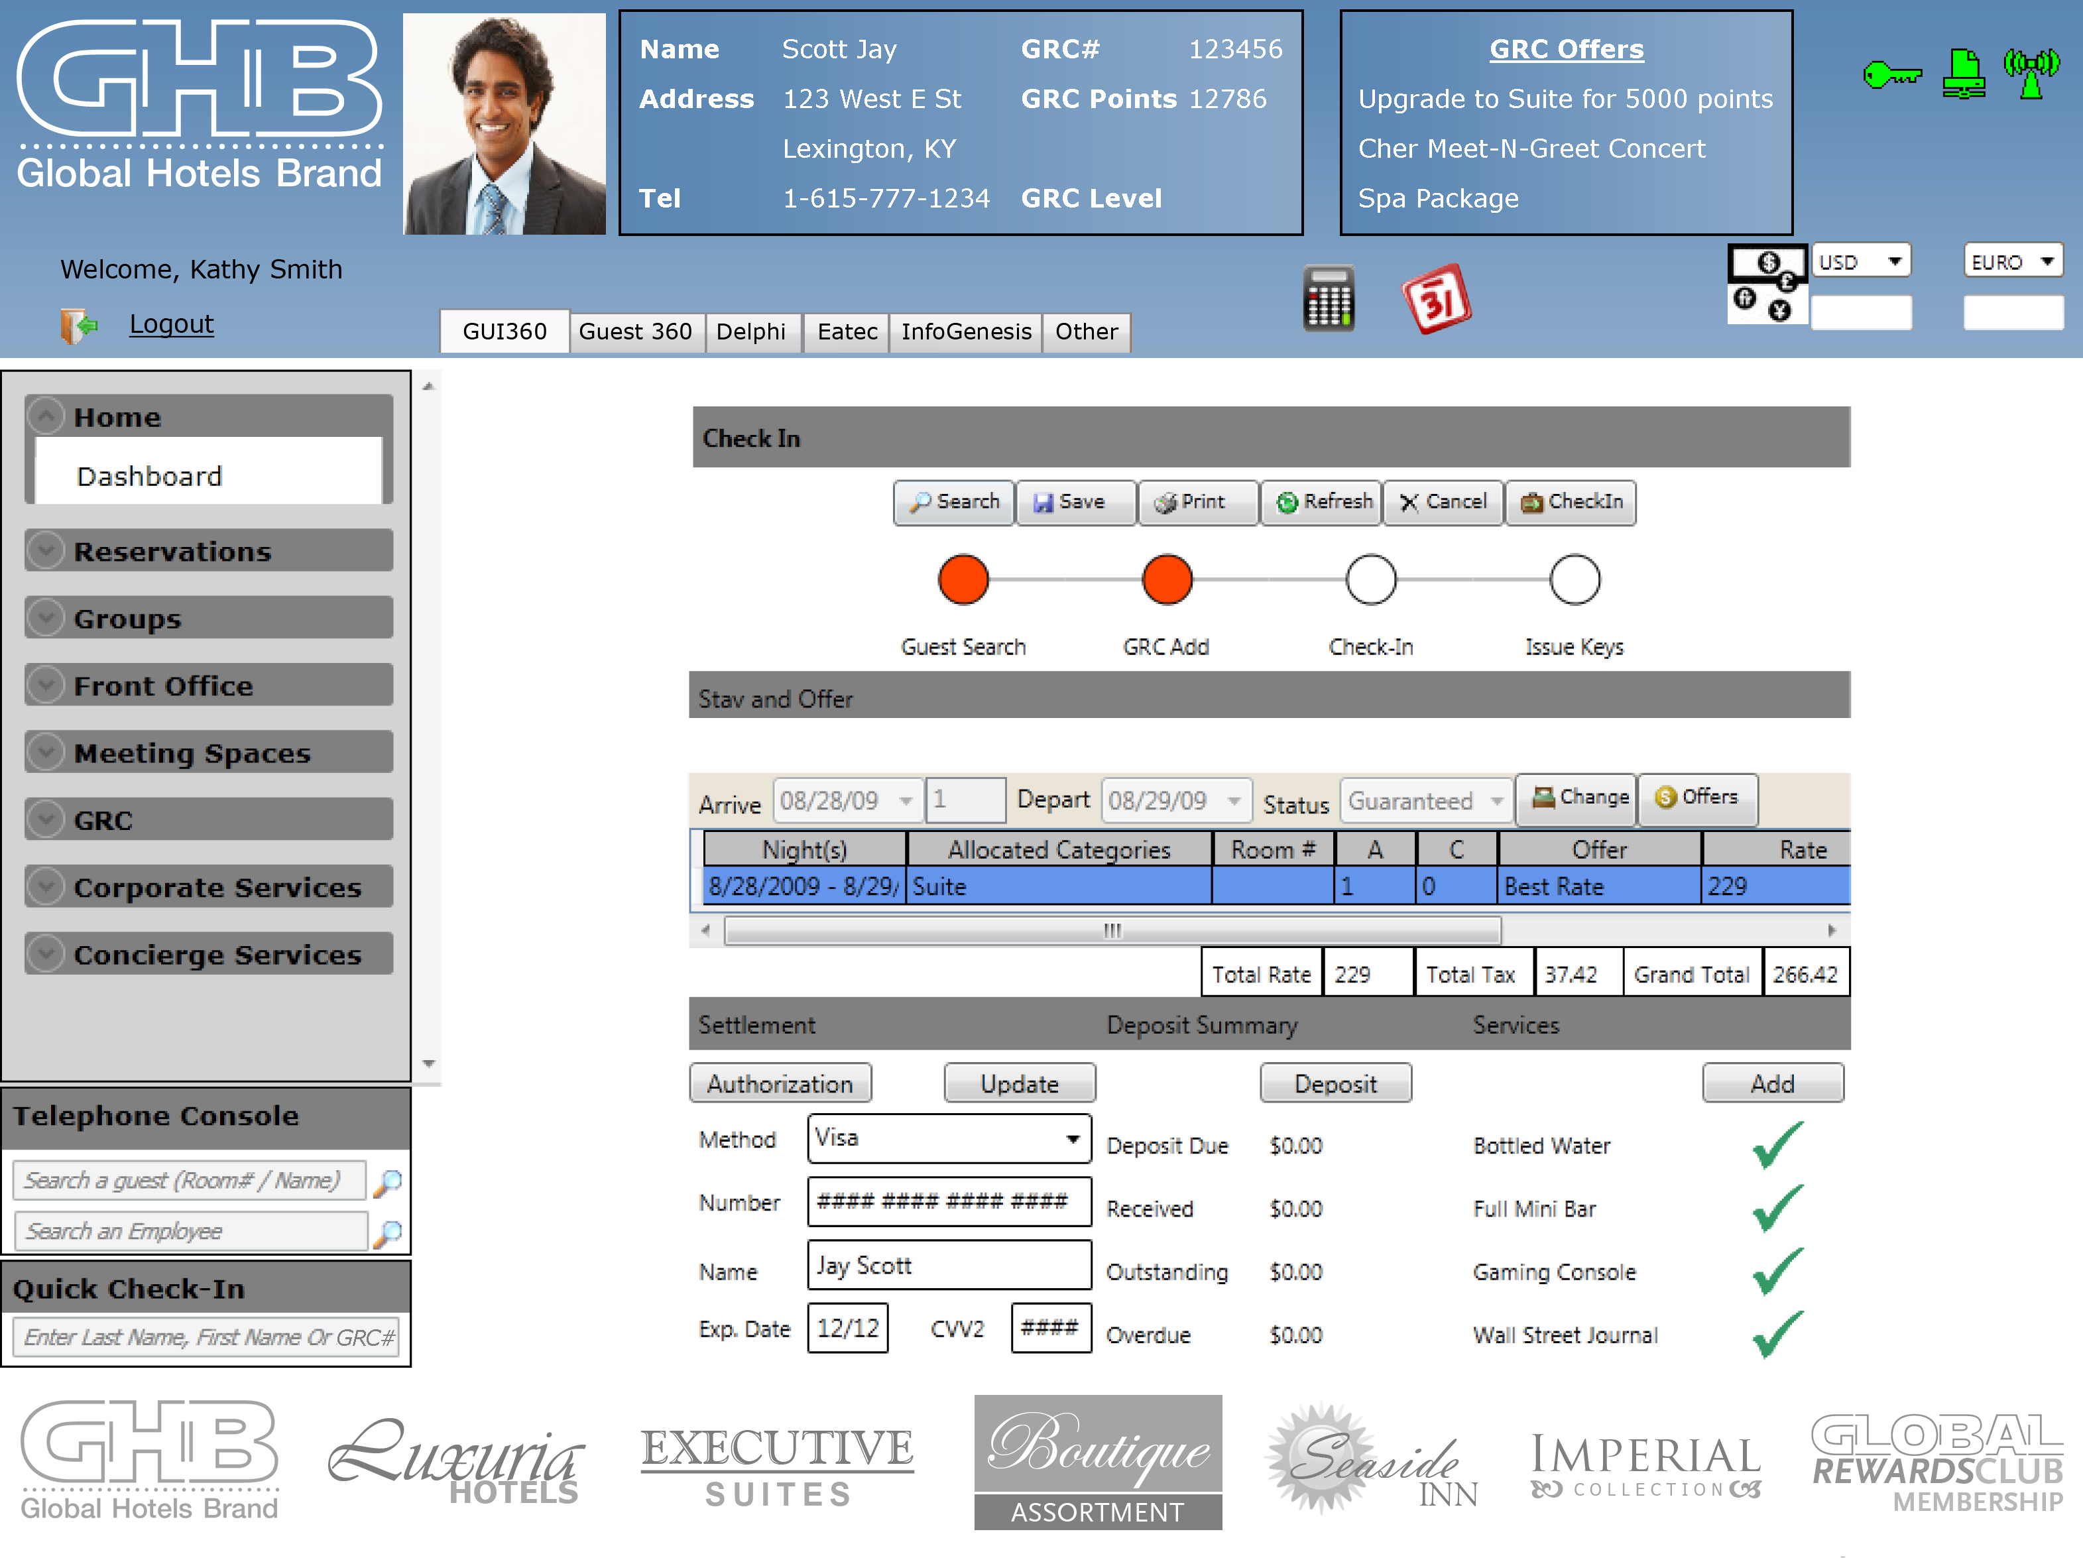Click the green network computer icon

[x=1964, y=74]
